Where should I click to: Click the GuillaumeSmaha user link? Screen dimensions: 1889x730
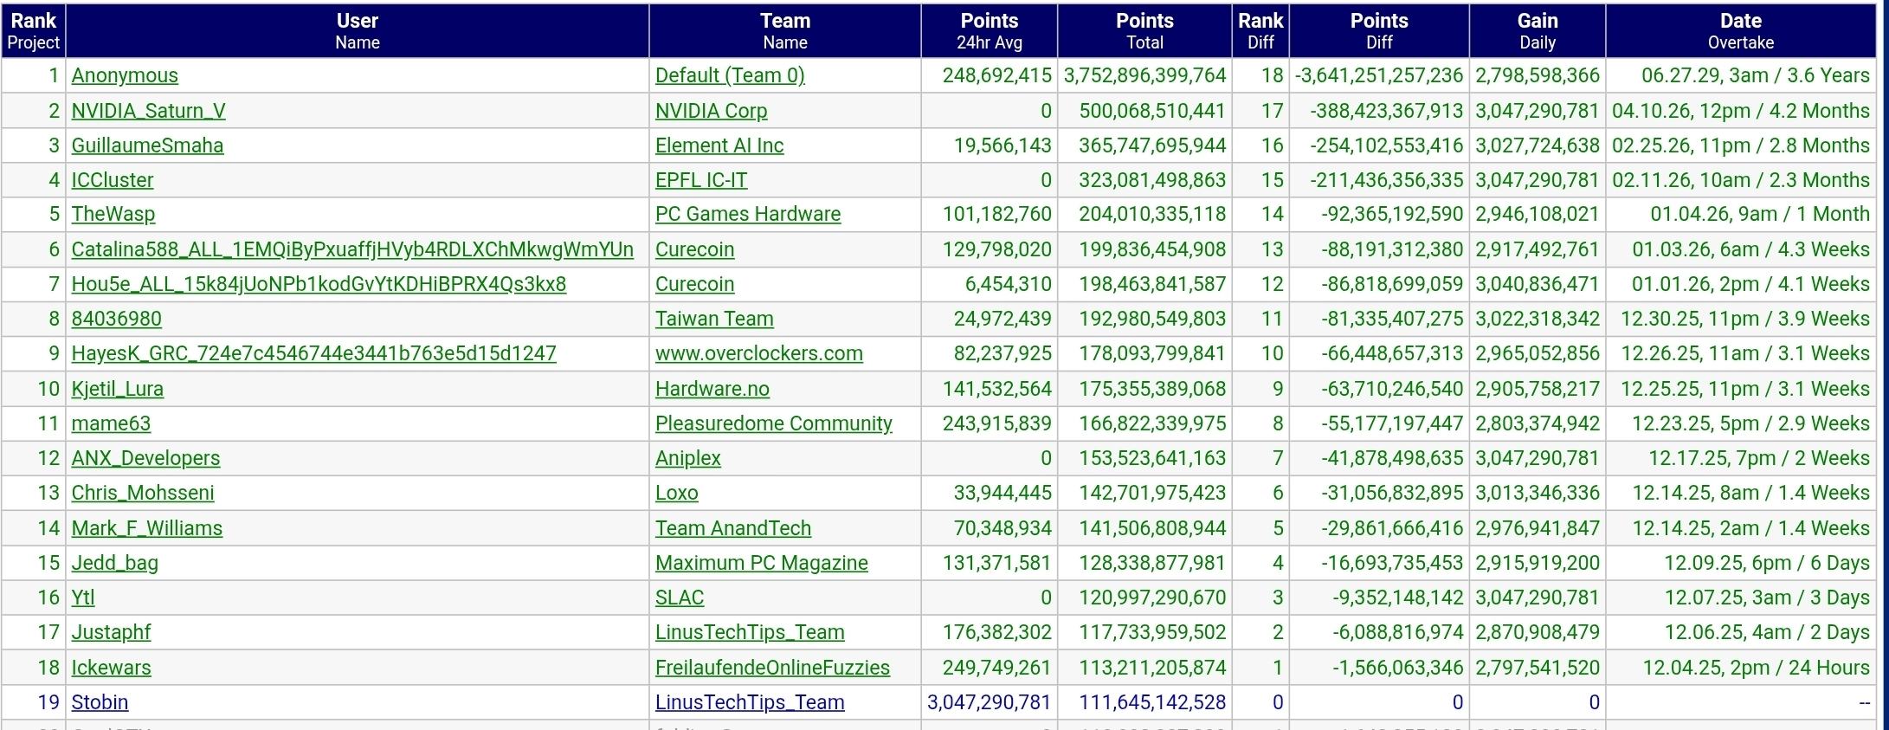(x=147, y=145)
